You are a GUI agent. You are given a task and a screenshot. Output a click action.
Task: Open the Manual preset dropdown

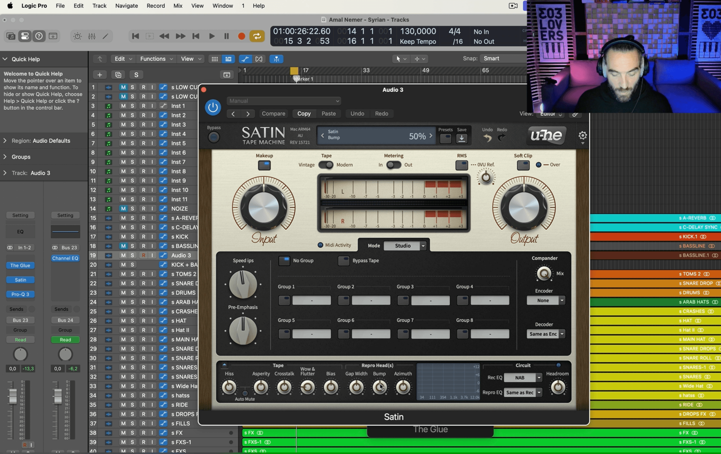point(284,101)
